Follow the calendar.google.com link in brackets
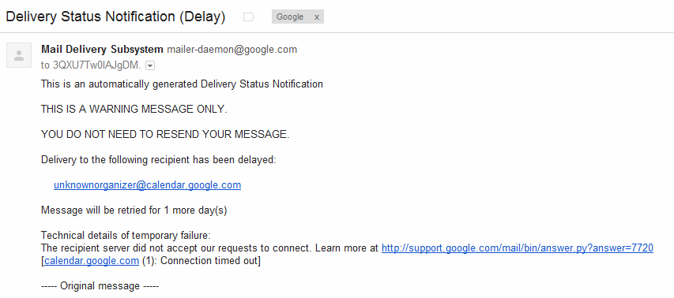674x298 pixels. (x=92, y=261)
